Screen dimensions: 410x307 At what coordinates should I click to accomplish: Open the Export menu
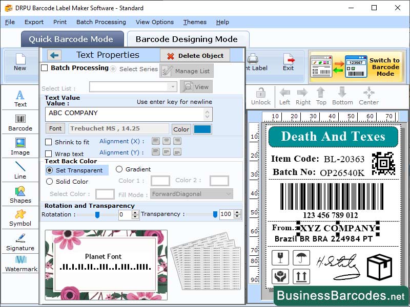pos(34,22)
